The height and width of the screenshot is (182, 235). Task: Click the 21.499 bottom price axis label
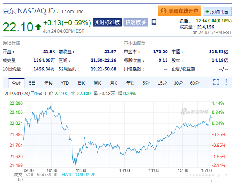click(16, 165)
